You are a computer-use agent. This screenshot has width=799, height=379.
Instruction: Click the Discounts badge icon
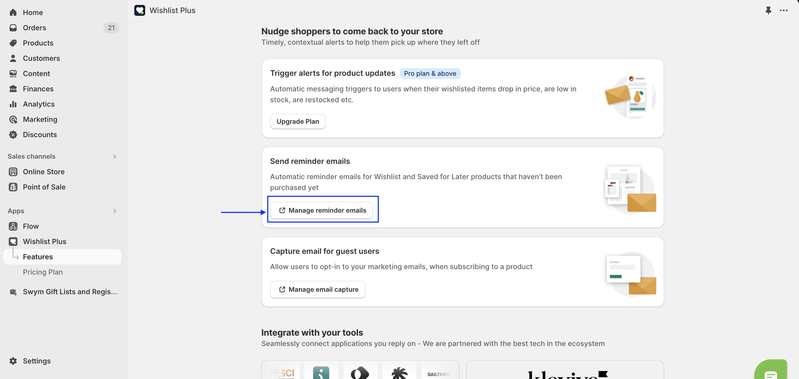click(x=13, y=134)
